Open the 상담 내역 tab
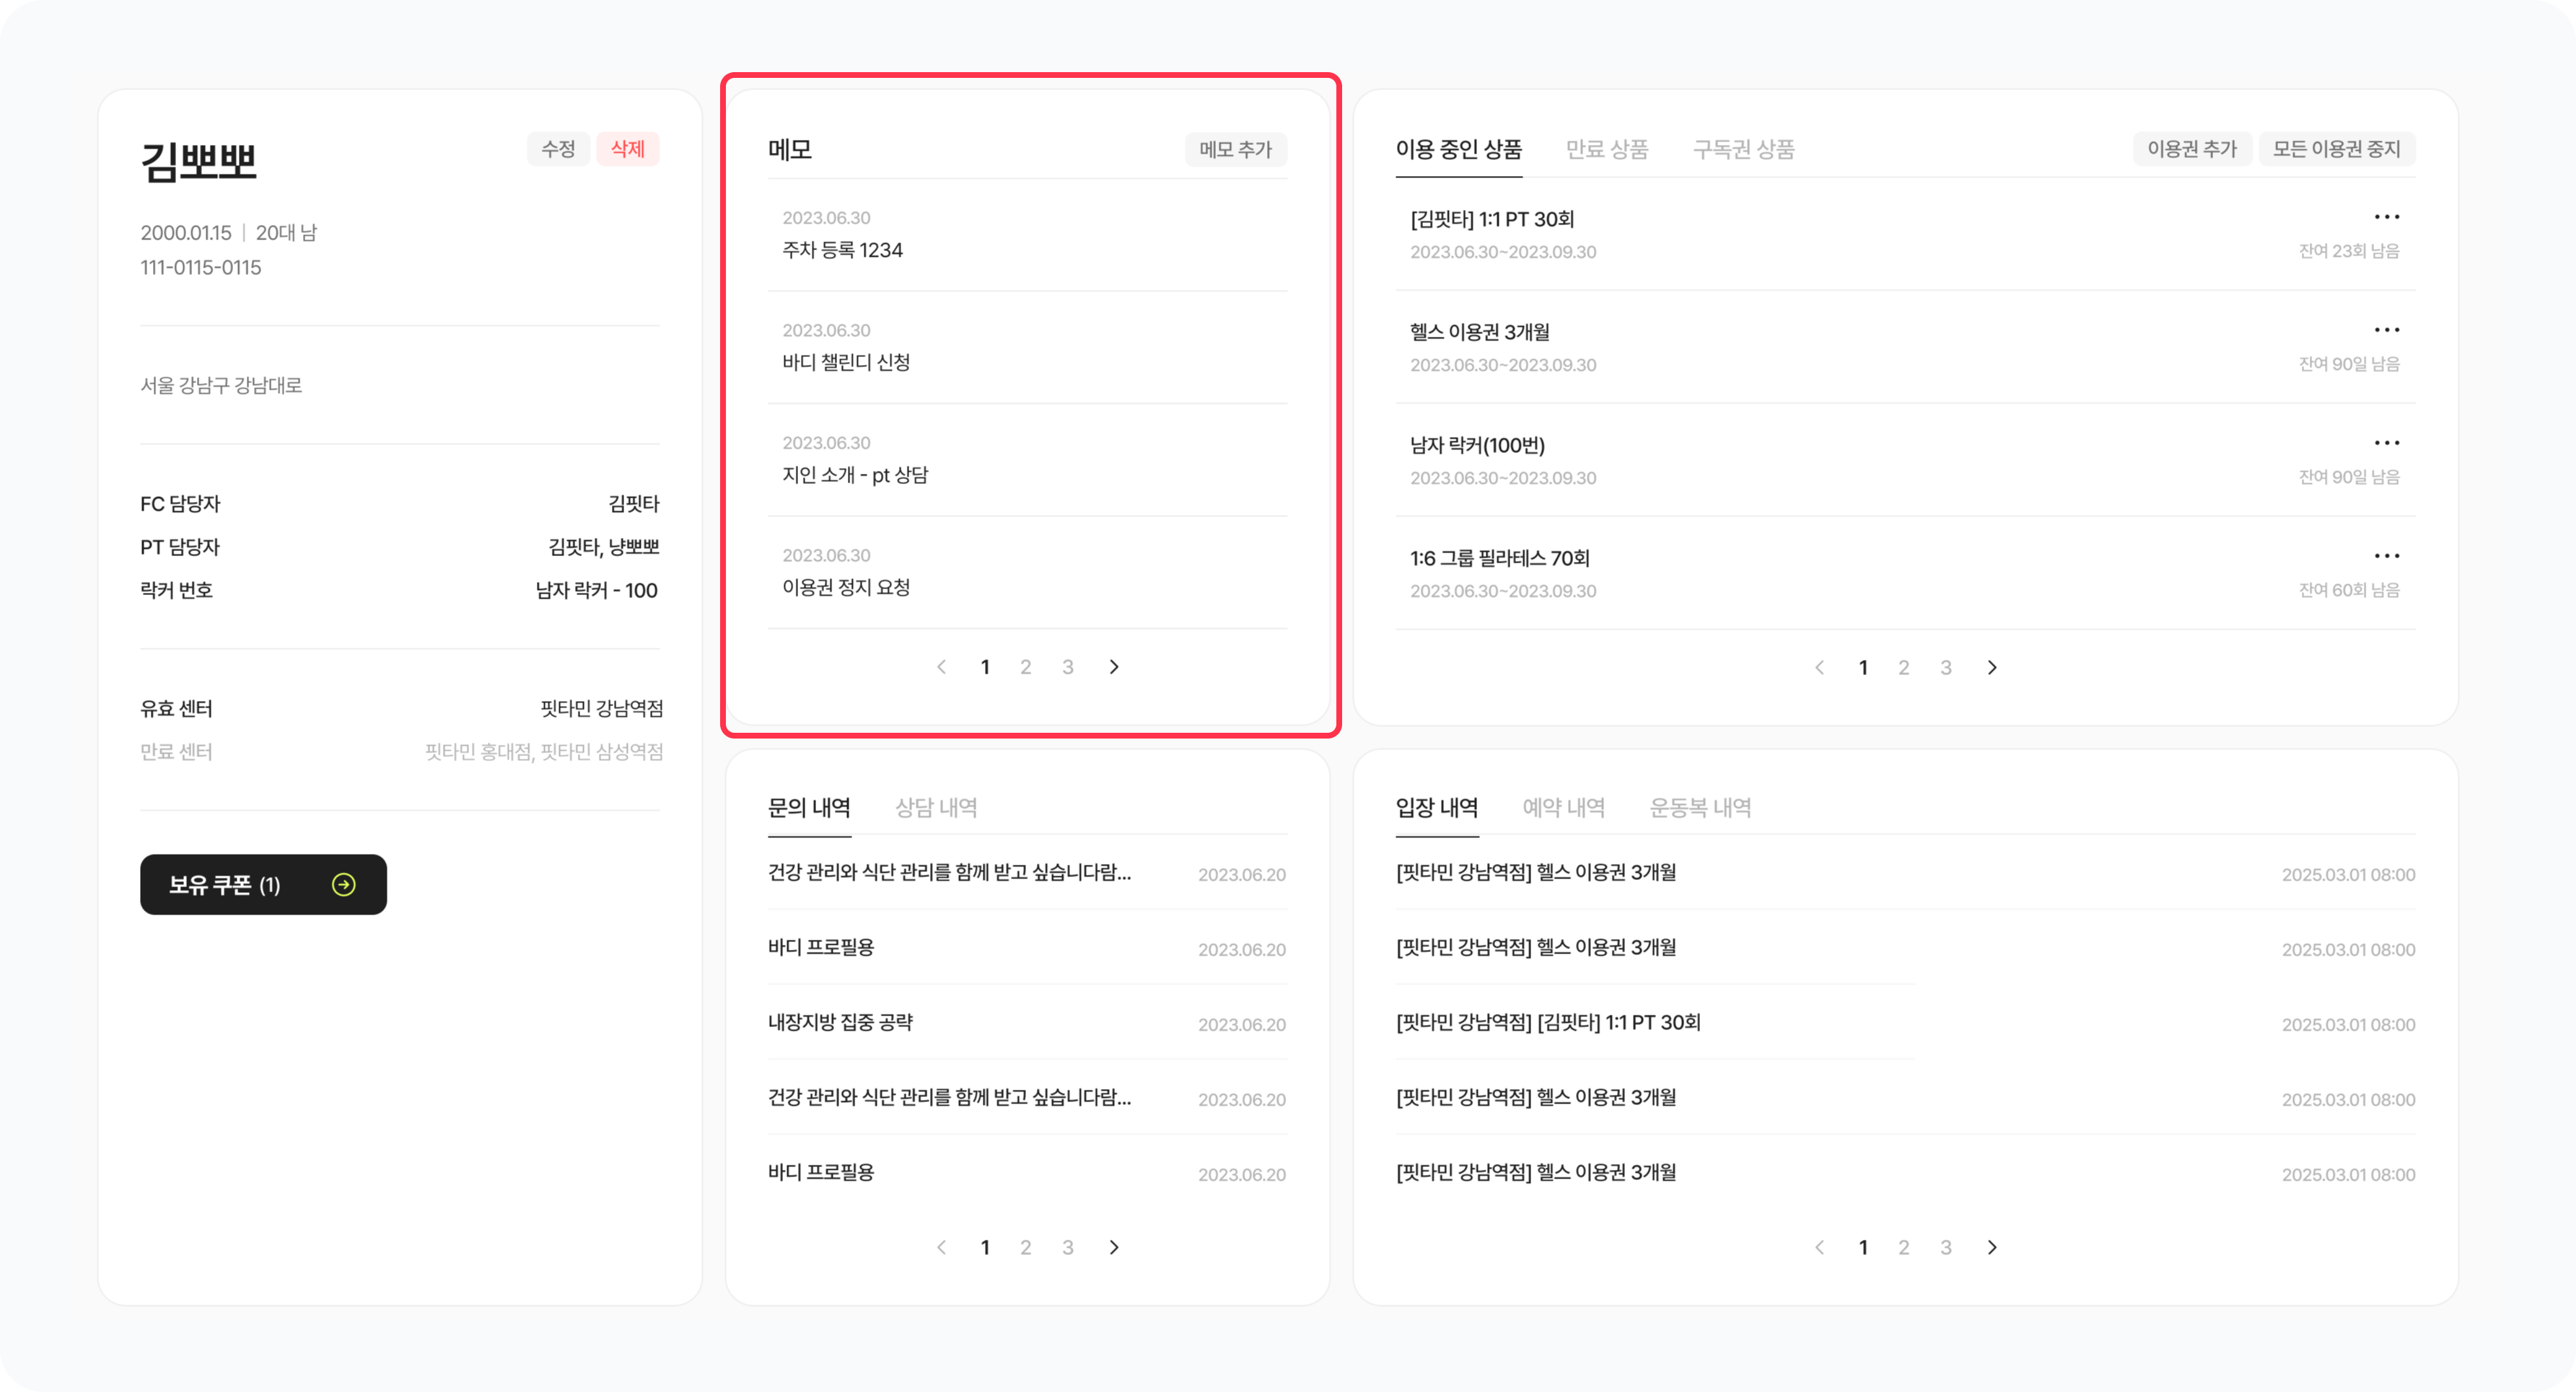Image resolution: width=2576 pixels, height=1392 pixels. click(x=936, y=807)
